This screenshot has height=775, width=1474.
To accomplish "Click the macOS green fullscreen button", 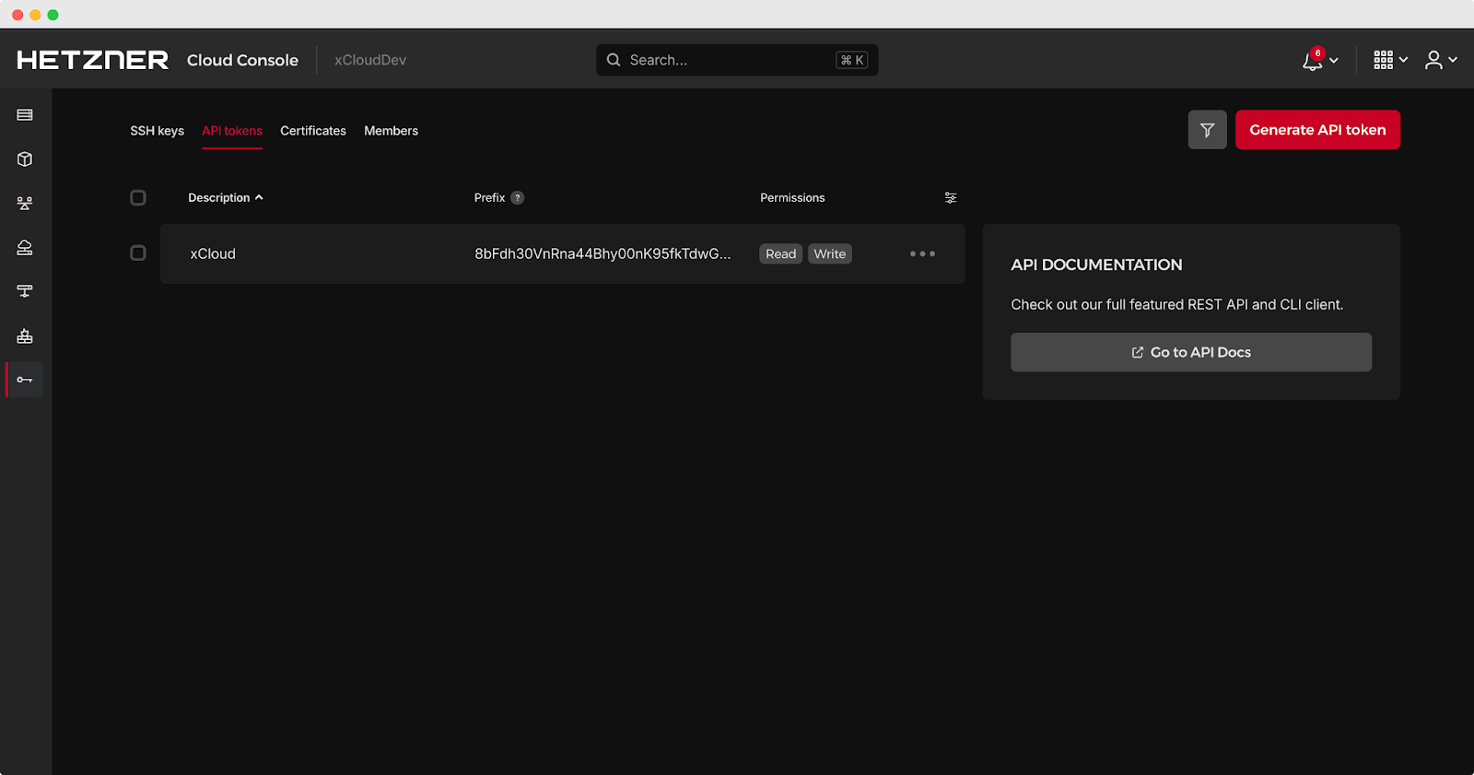I will 53,15.
